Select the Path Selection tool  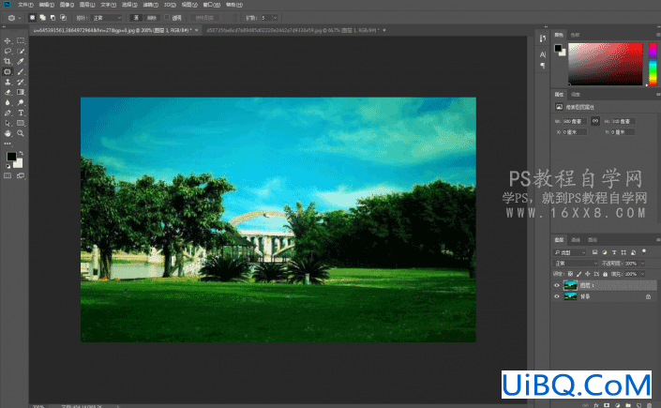[x=8, y=123]
